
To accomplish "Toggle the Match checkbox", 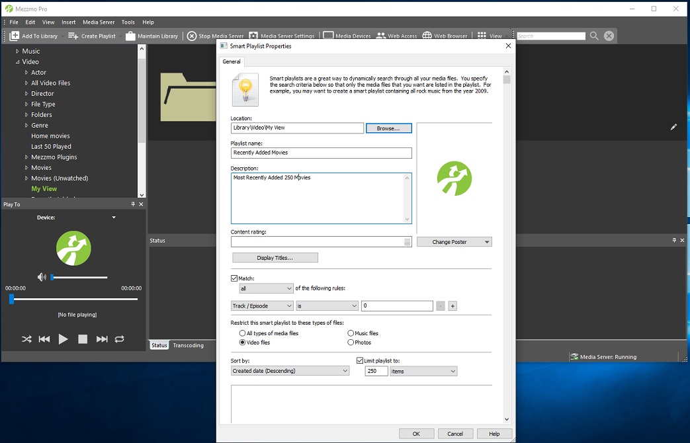I will [234, 278].
